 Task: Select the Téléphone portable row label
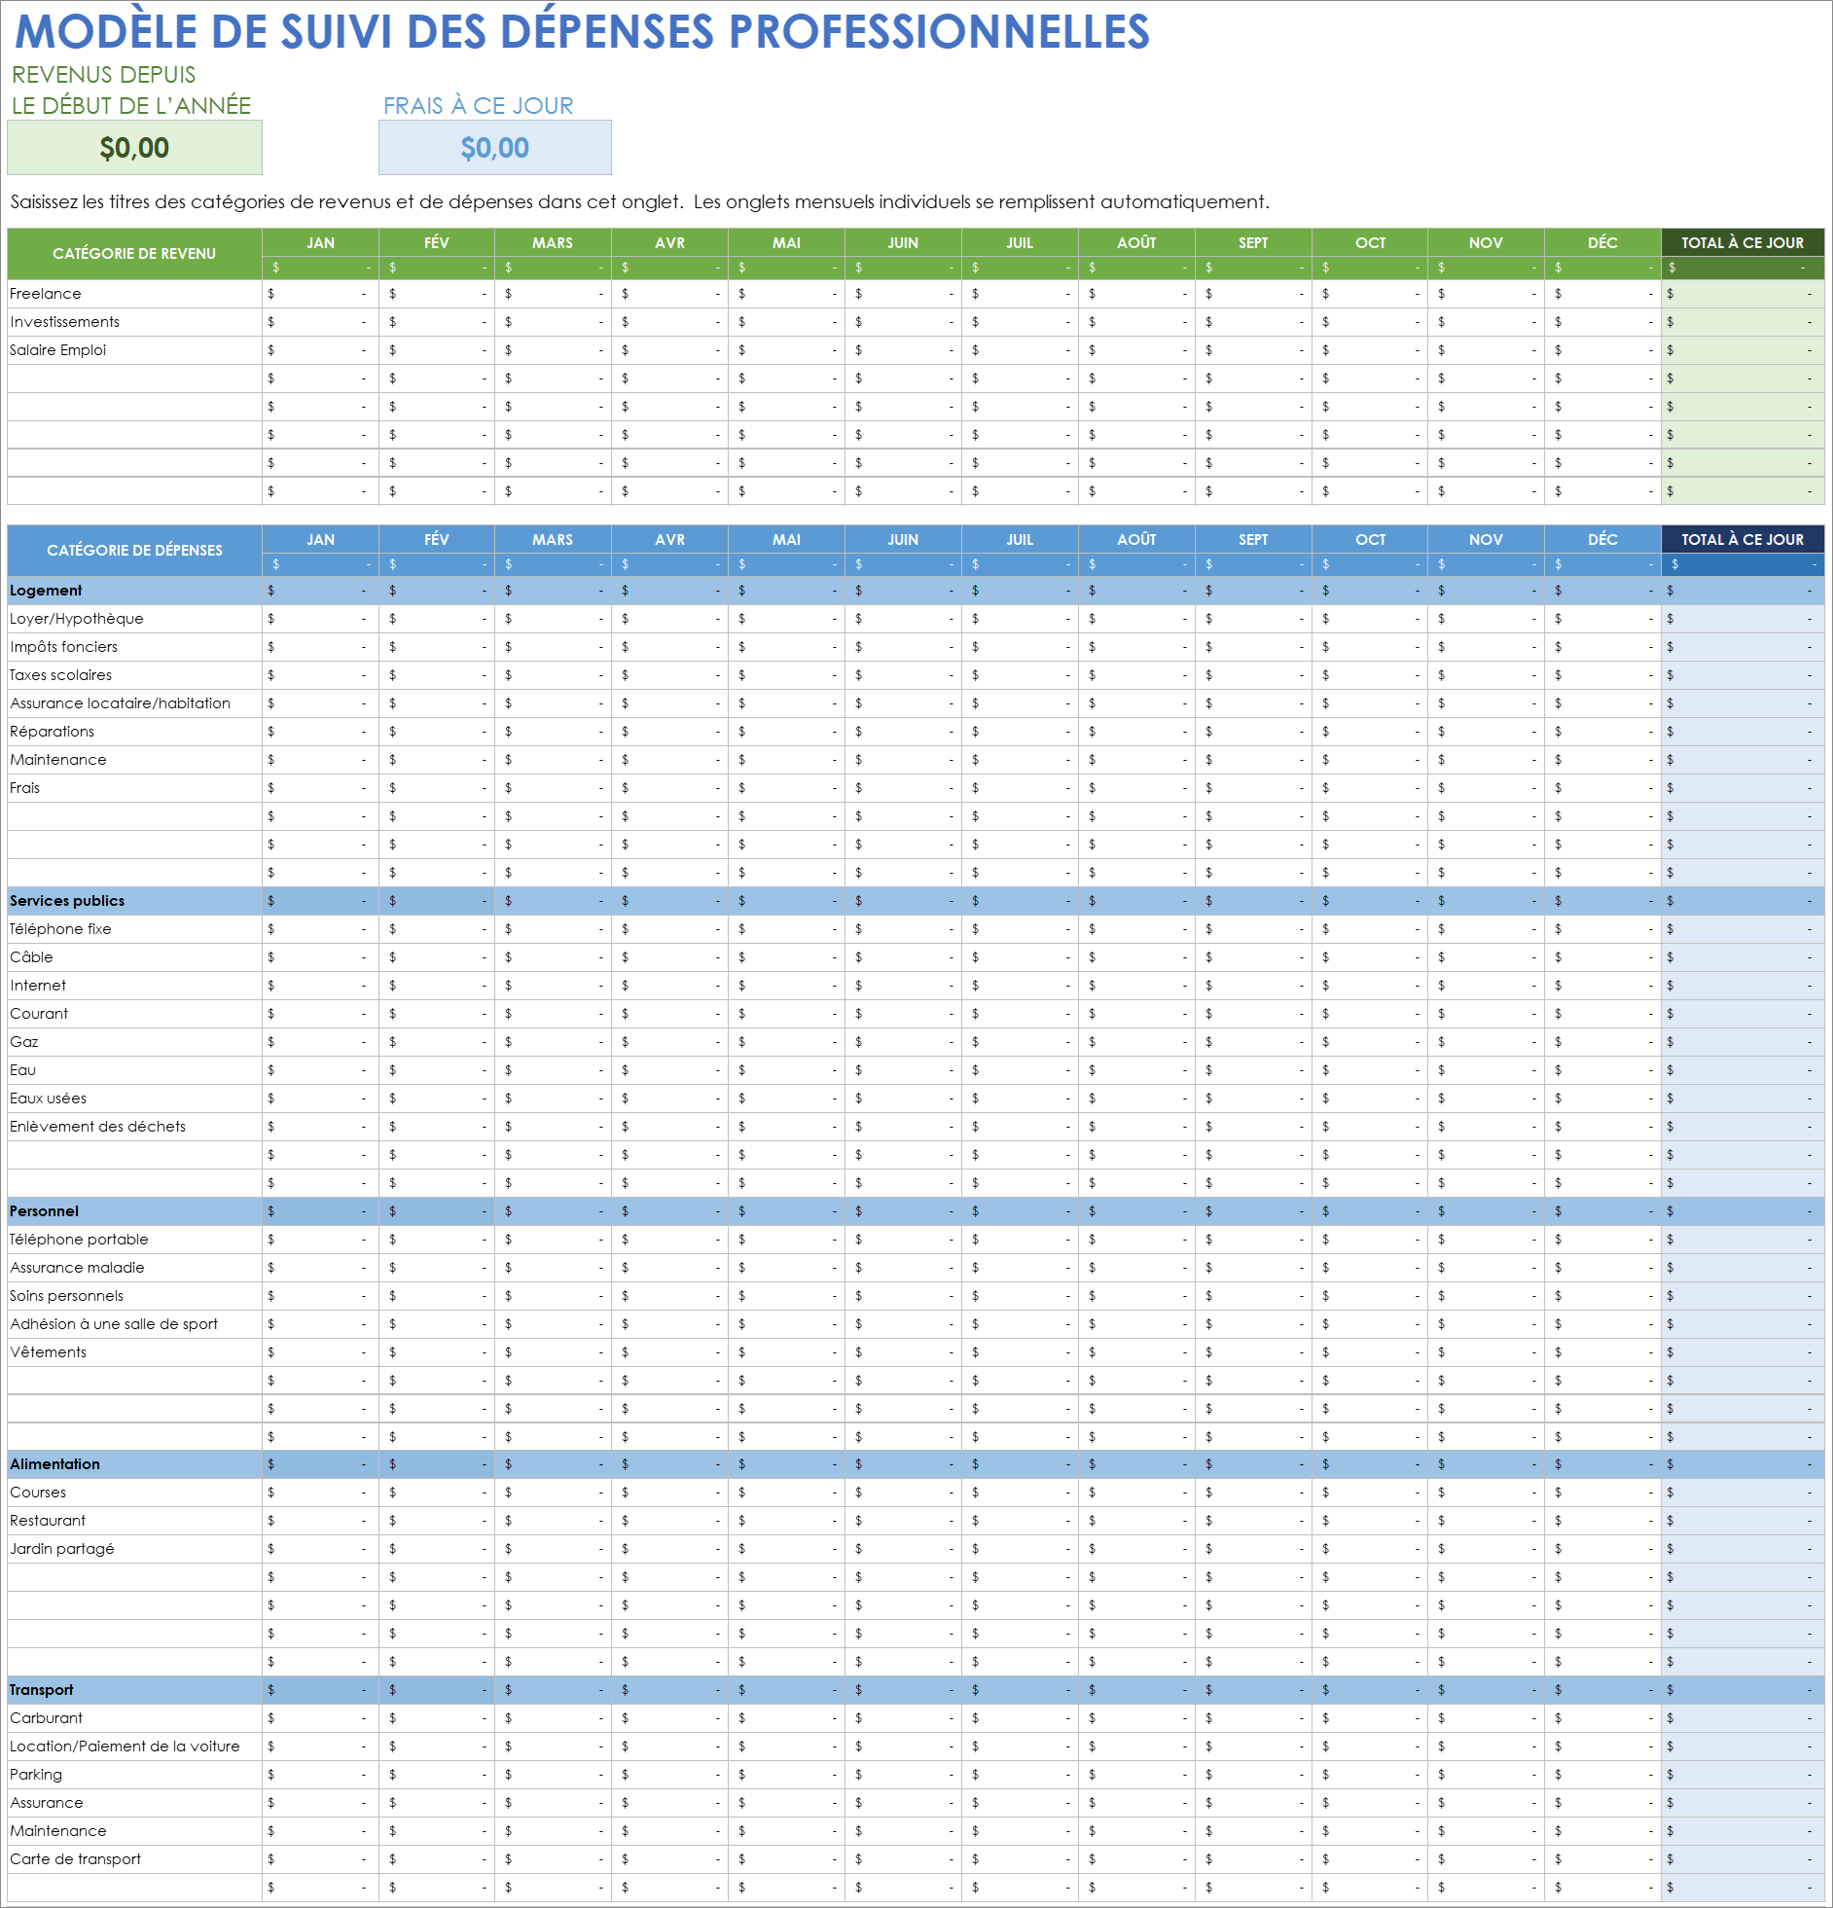79,1241
